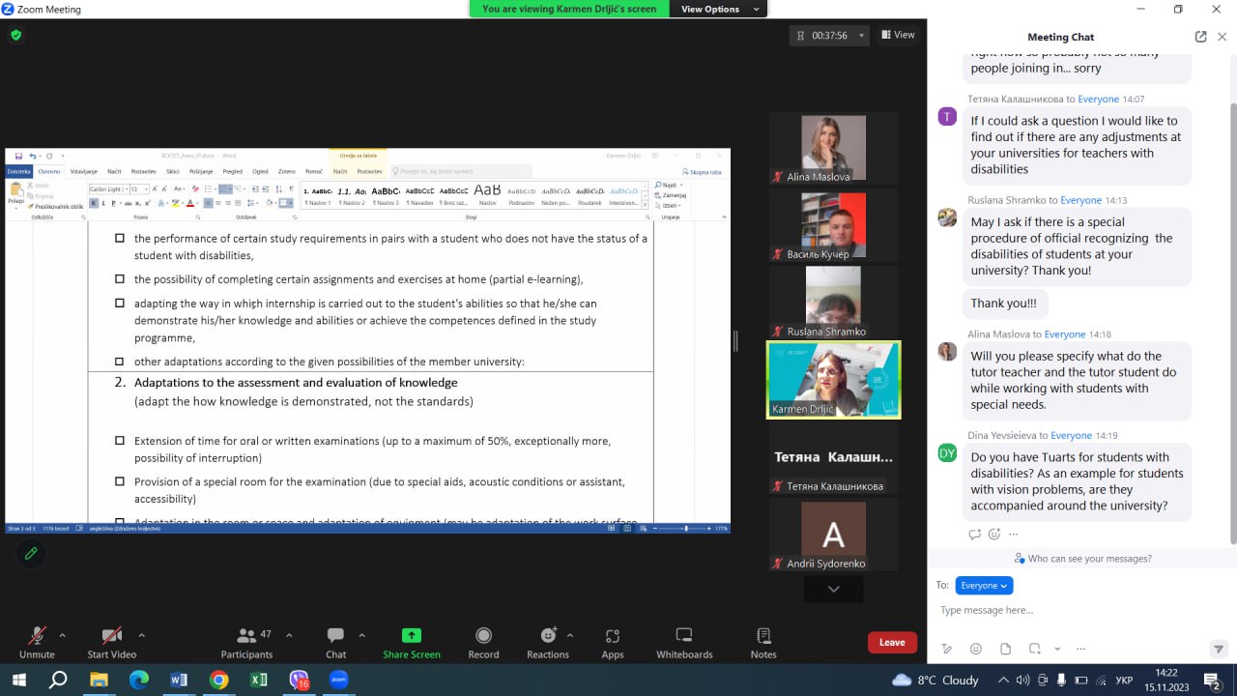
Task: Toggle the green annotation pencil button
Action: (31, 554)
